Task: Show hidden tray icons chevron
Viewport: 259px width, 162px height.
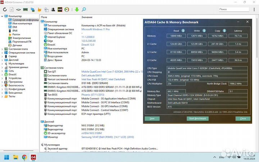Action: tap(214, 157)
